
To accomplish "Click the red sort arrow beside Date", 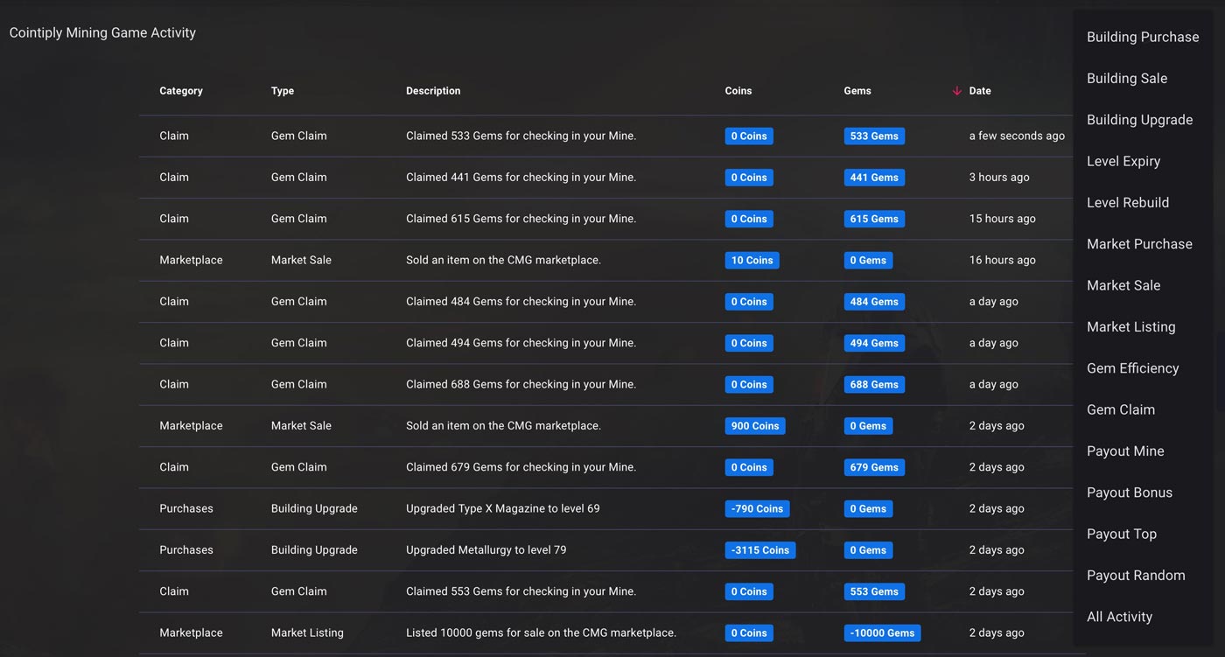I will coord(956,91).
